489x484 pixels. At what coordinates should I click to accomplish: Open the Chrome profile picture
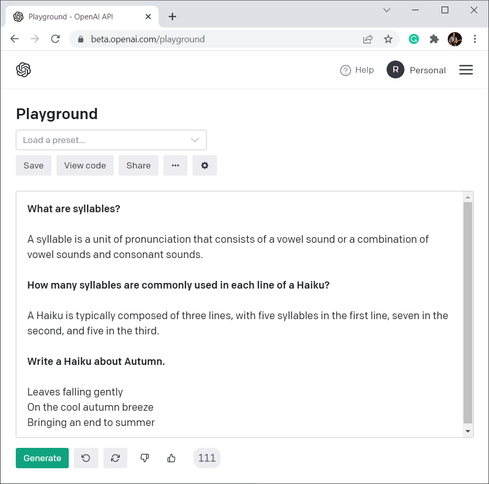[455, 39]
